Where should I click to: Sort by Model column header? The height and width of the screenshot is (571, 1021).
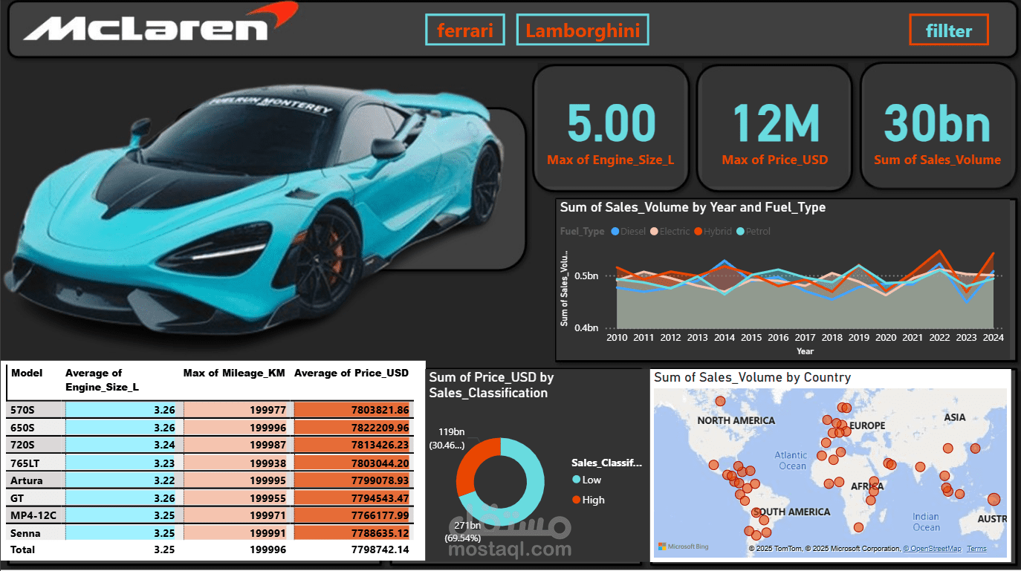27,373
